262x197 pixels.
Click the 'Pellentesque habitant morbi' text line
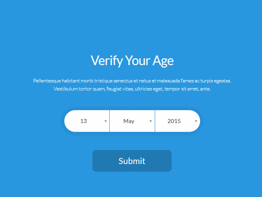pos(132,81)
